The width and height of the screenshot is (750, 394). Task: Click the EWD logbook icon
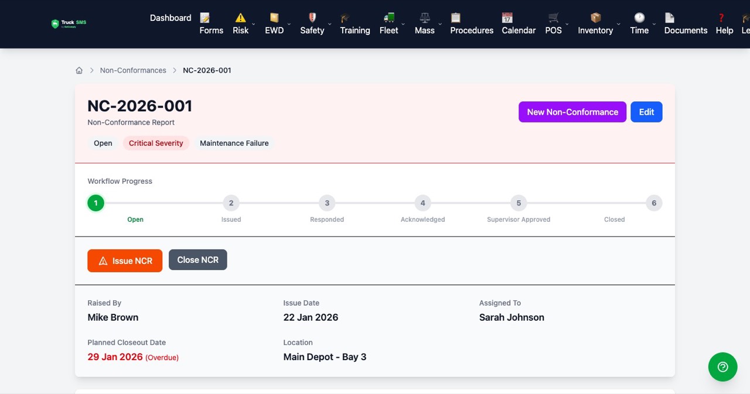pos(274,18)
